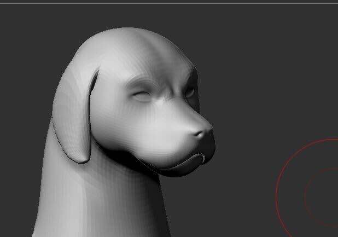This screenshot has height=237, width=338.
Task: Click the floppy ear on the dog model
Action: [x=73, y=115]
